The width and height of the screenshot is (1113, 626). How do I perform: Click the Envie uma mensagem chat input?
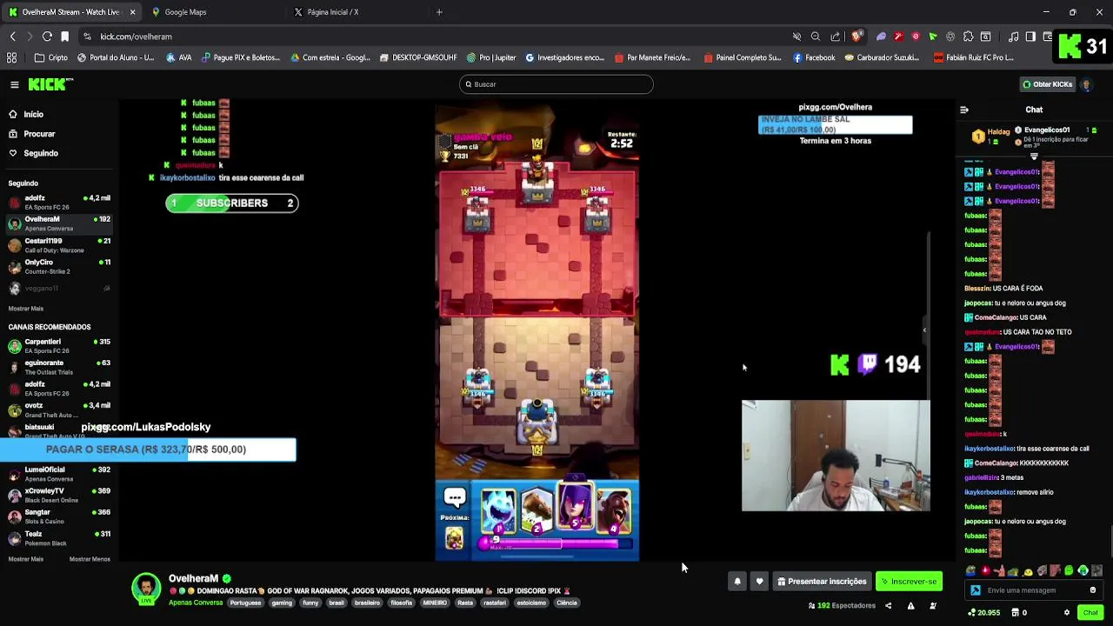[1033, 590]
